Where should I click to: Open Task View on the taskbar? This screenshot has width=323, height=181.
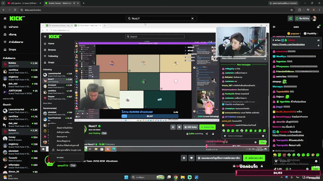[169, 177]
